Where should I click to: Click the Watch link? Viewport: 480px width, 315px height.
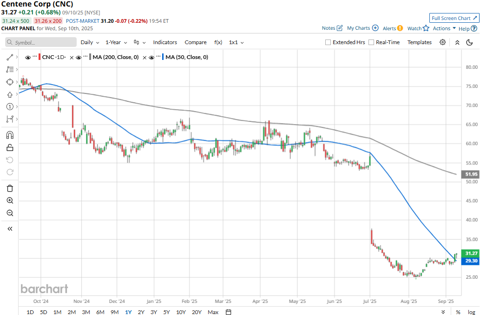[414, 28]
